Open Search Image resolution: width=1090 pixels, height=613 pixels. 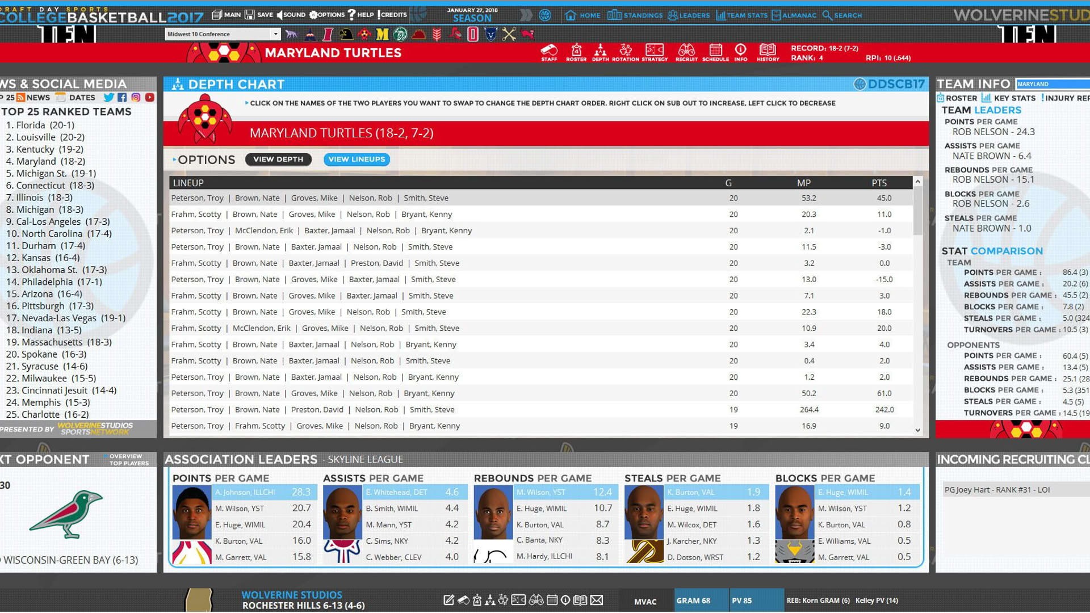click(842, 15)
